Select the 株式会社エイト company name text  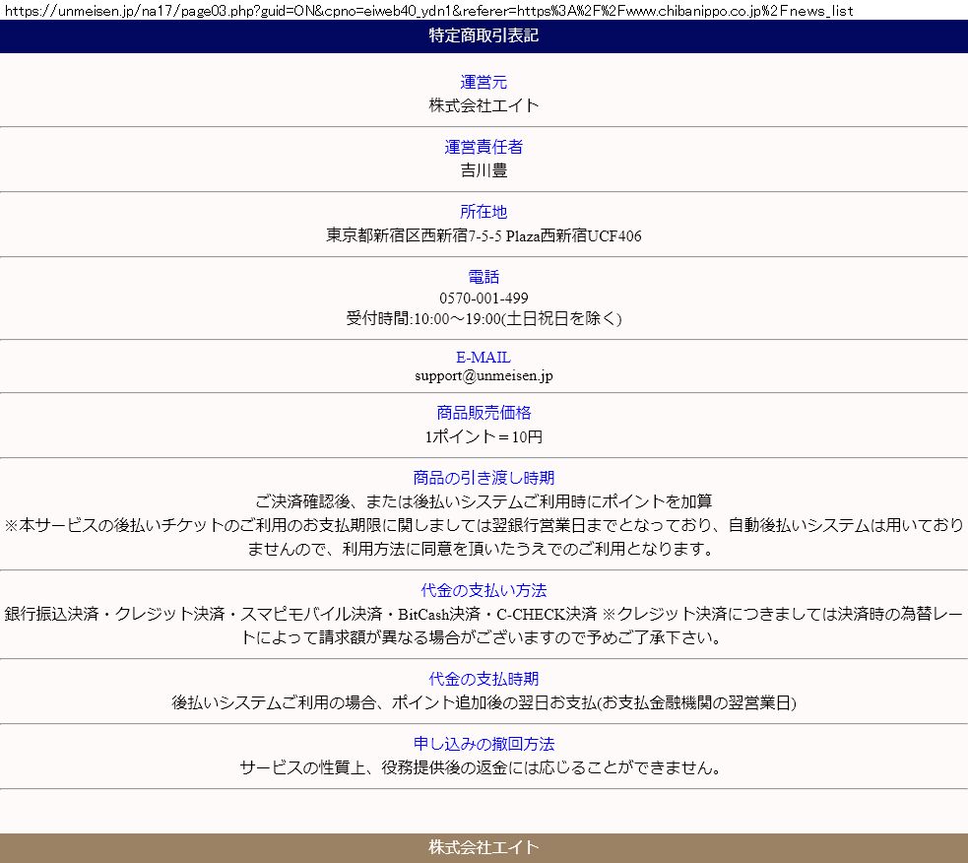tap(484, 105)
